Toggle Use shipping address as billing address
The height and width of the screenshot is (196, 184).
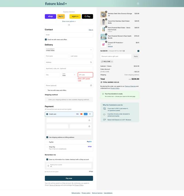click(x=47, y=137)
